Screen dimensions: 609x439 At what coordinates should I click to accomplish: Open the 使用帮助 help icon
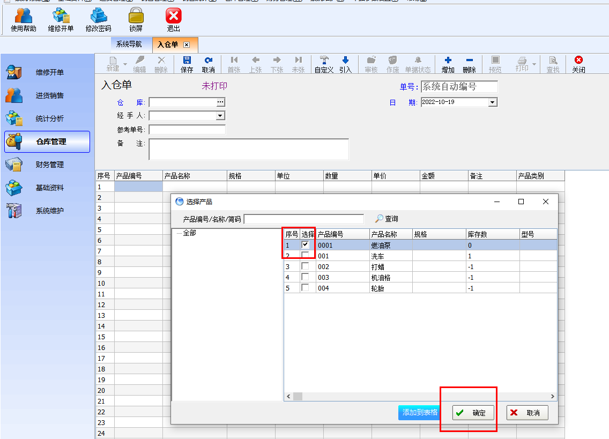(x=23, y=19)
